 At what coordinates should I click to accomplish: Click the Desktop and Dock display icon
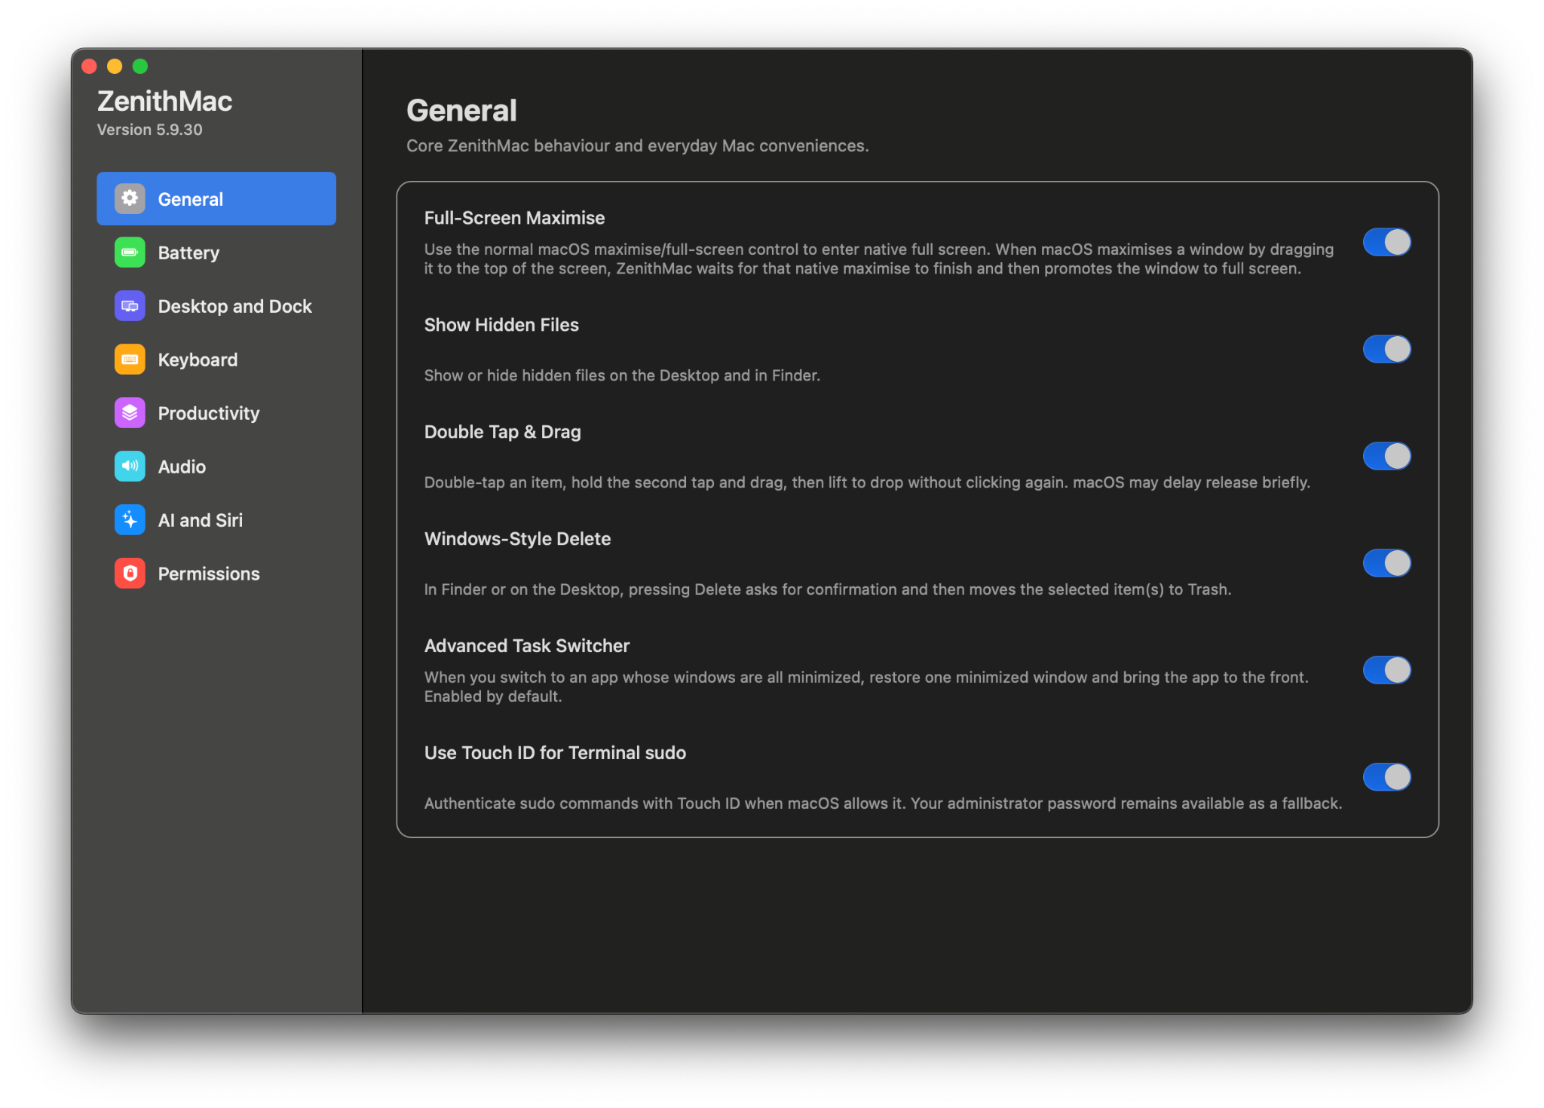[130, 306]
